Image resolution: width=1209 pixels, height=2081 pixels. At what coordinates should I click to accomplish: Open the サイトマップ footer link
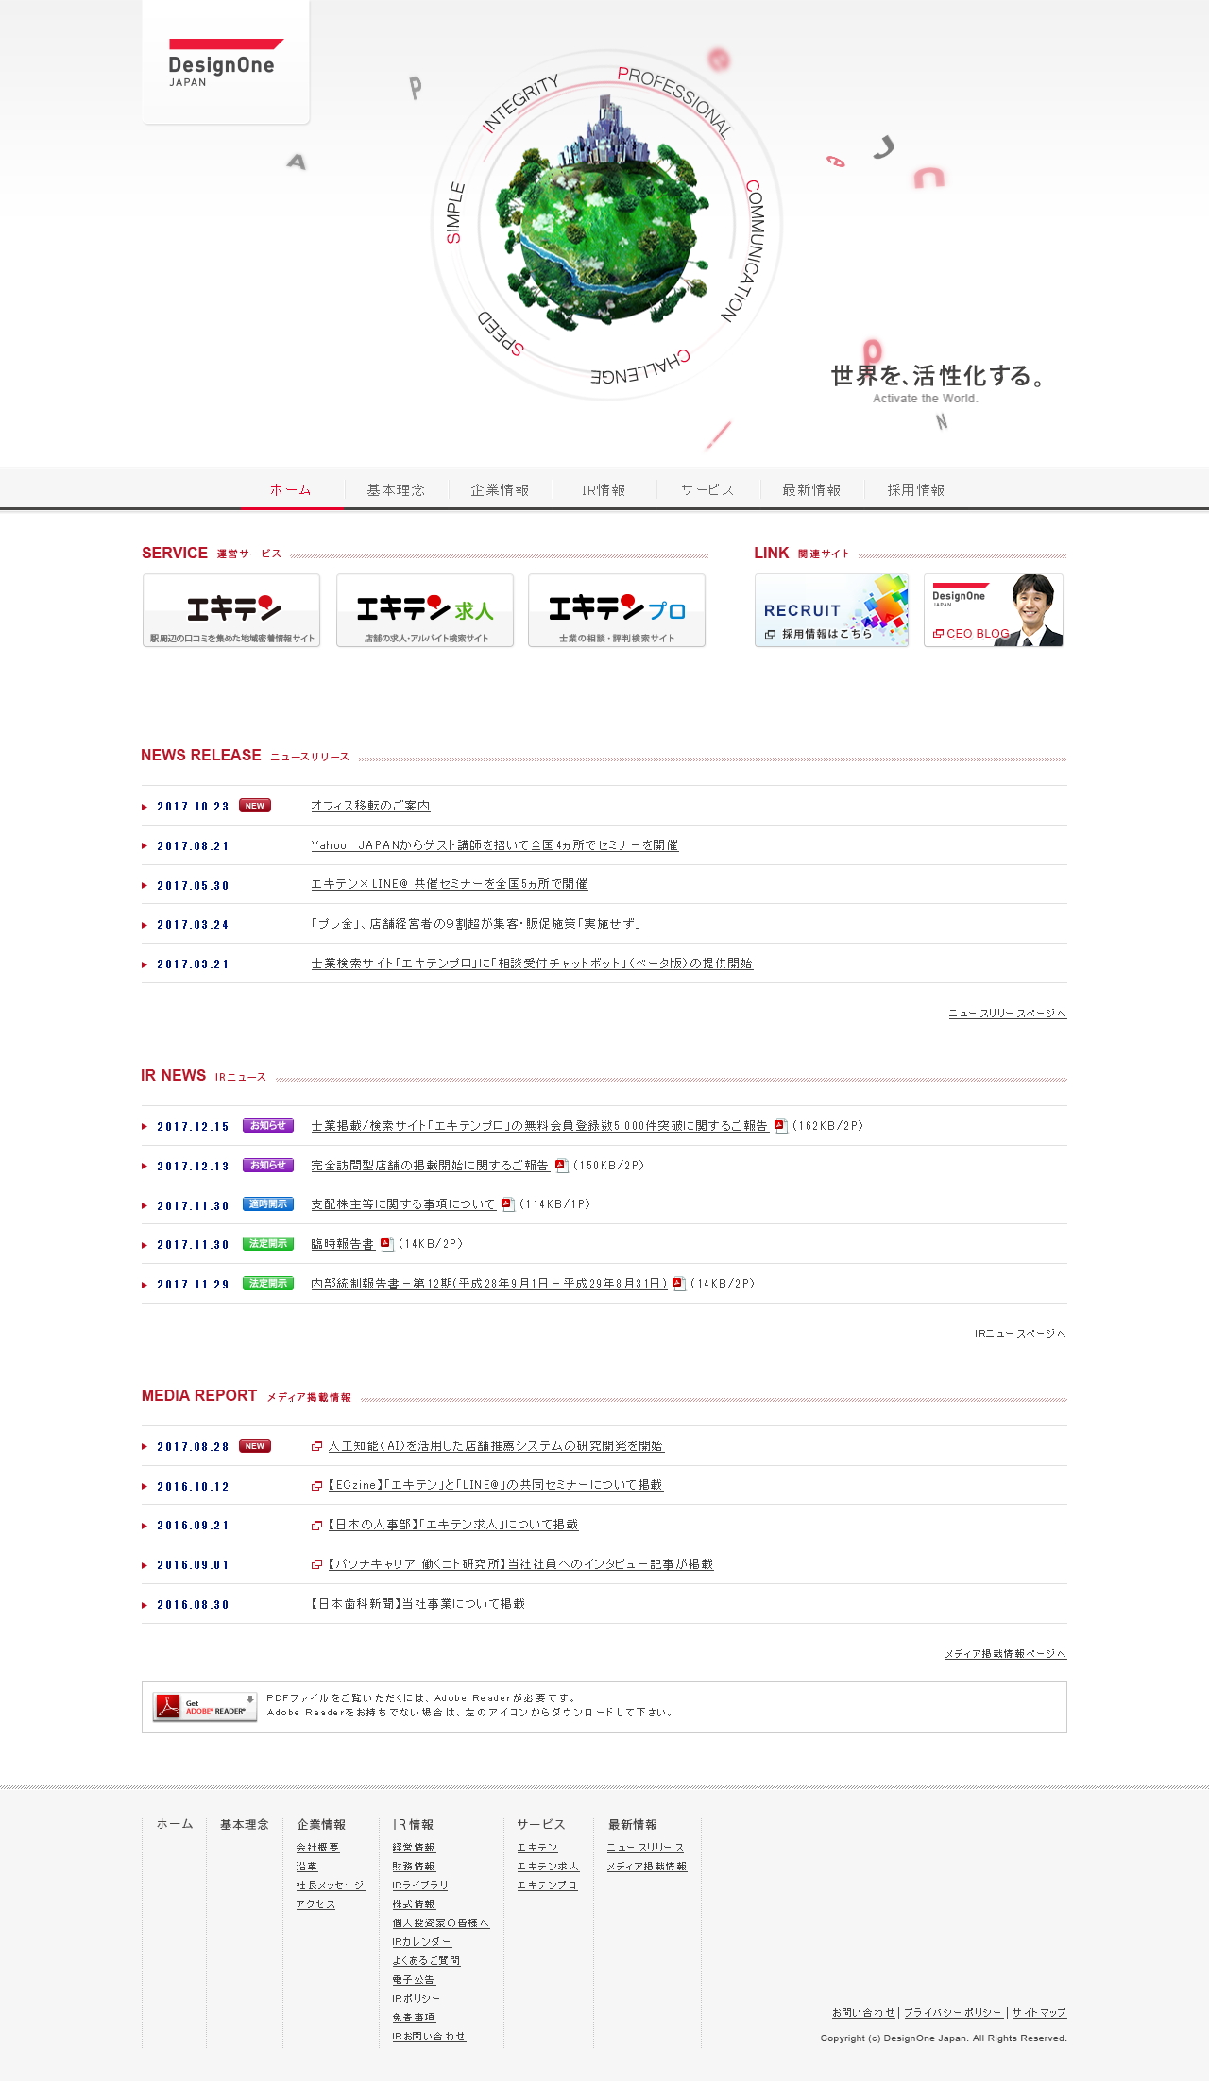[1039, 2013]
